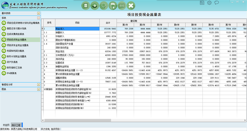Select the 现金流入 row cell
The width and height of the screenshot is (247, 131).
point(77,29)
